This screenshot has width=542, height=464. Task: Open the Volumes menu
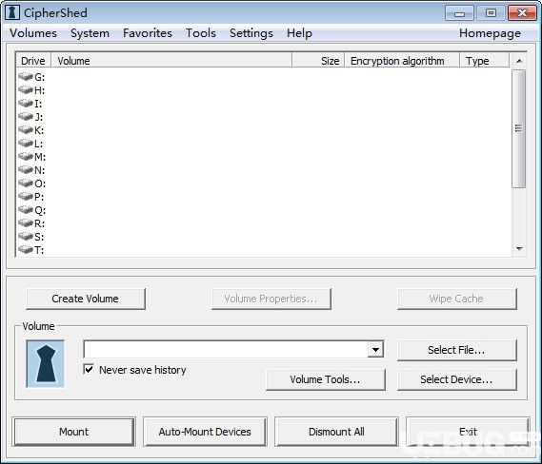click(33, 33)
